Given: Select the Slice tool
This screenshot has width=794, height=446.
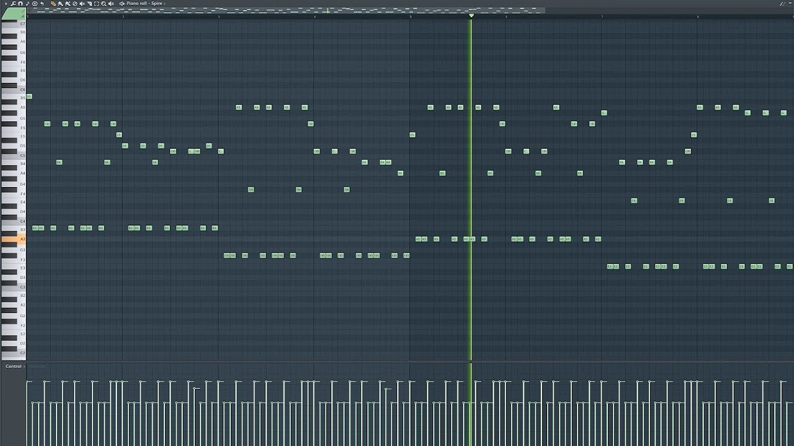Looking at the screenshot, I should (x=89, y=4).
